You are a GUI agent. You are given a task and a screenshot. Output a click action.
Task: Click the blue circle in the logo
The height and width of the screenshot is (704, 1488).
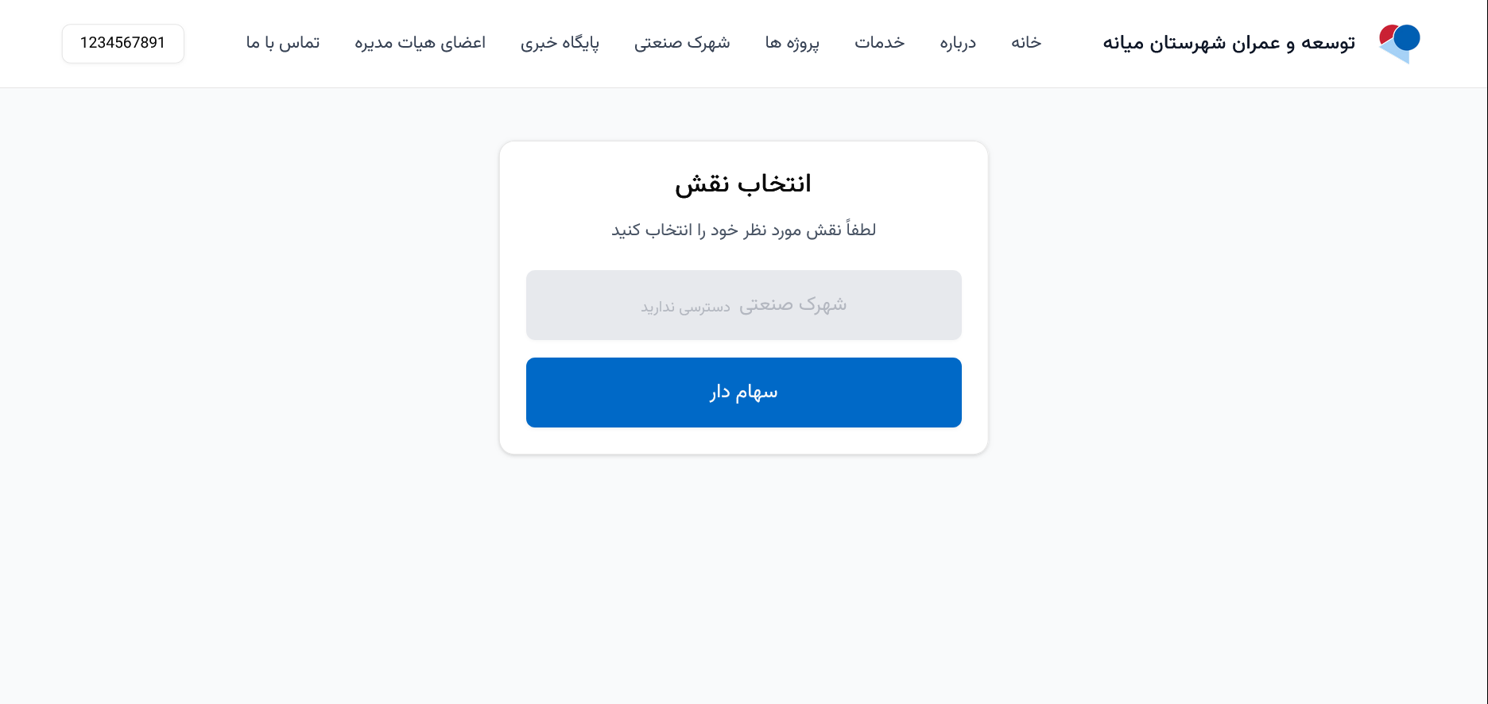pos(1407,37)
